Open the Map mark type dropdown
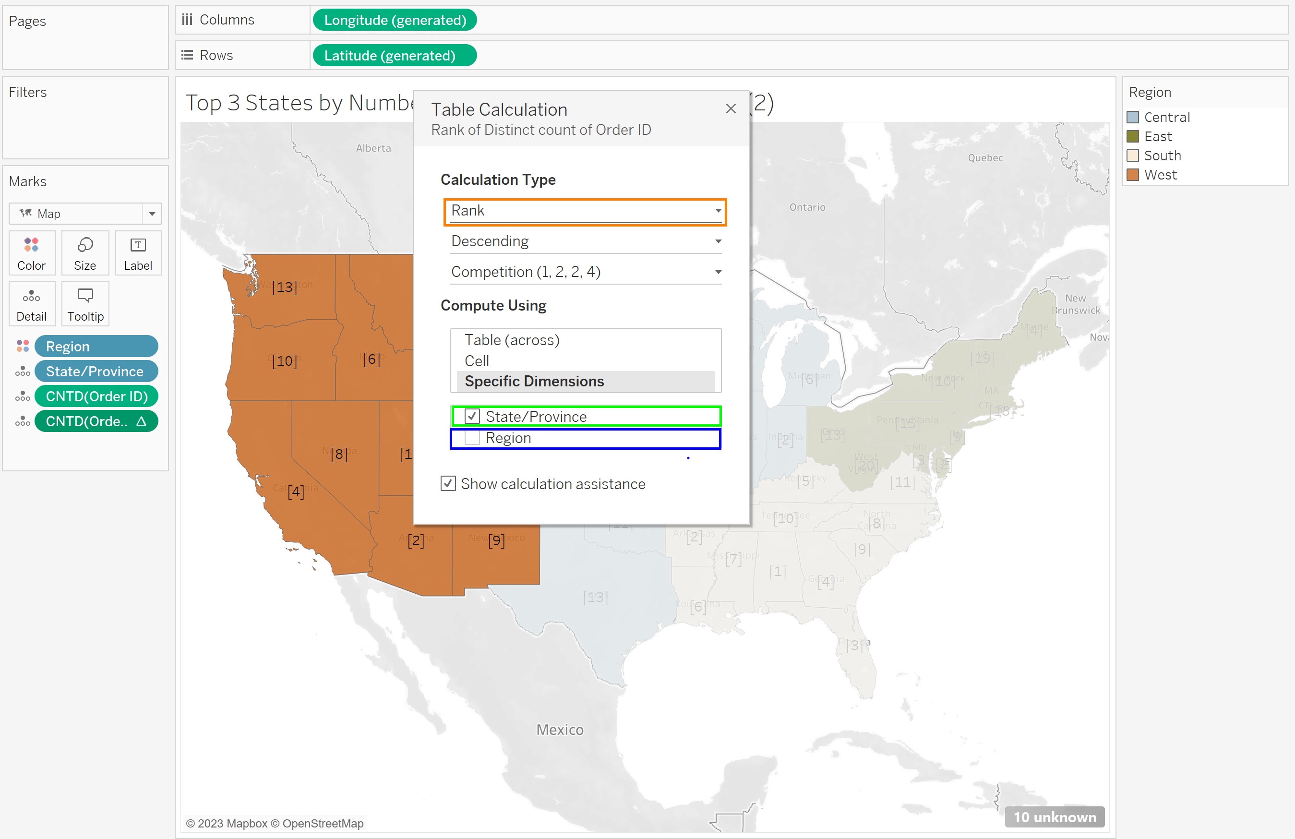 pos(152,214)
